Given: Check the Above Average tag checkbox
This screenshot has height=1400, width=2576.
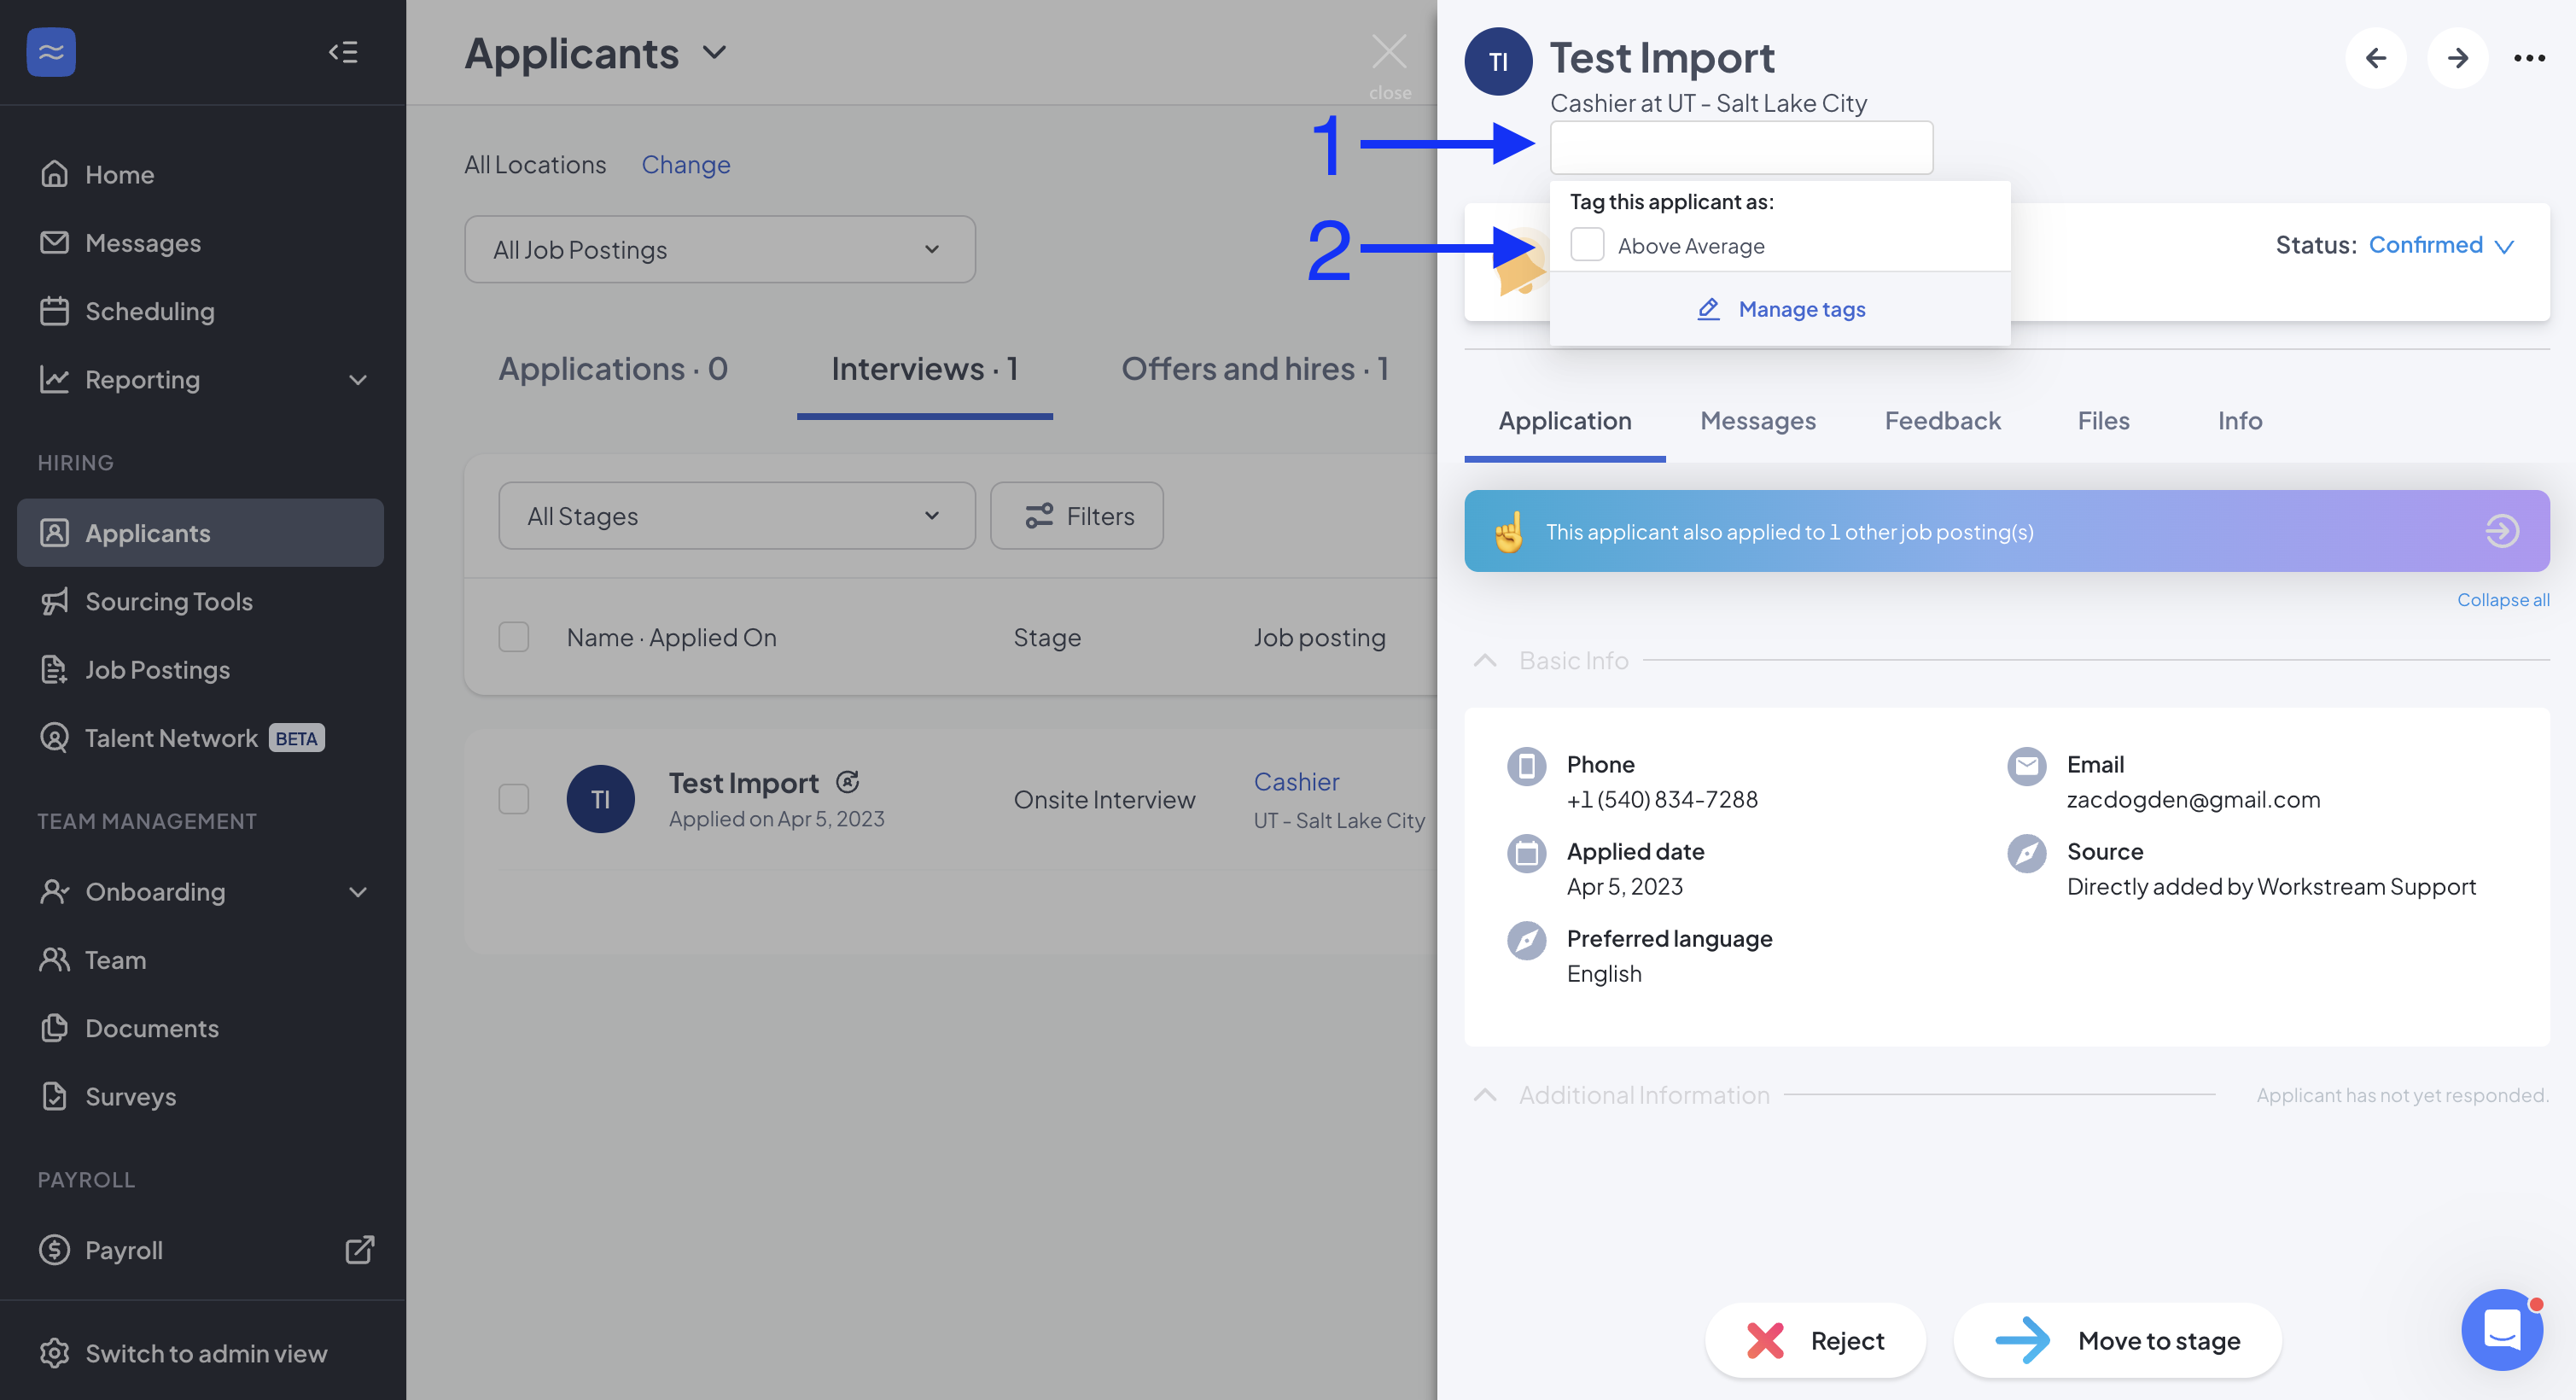Looking at the screenshot, I should 1587,245.
